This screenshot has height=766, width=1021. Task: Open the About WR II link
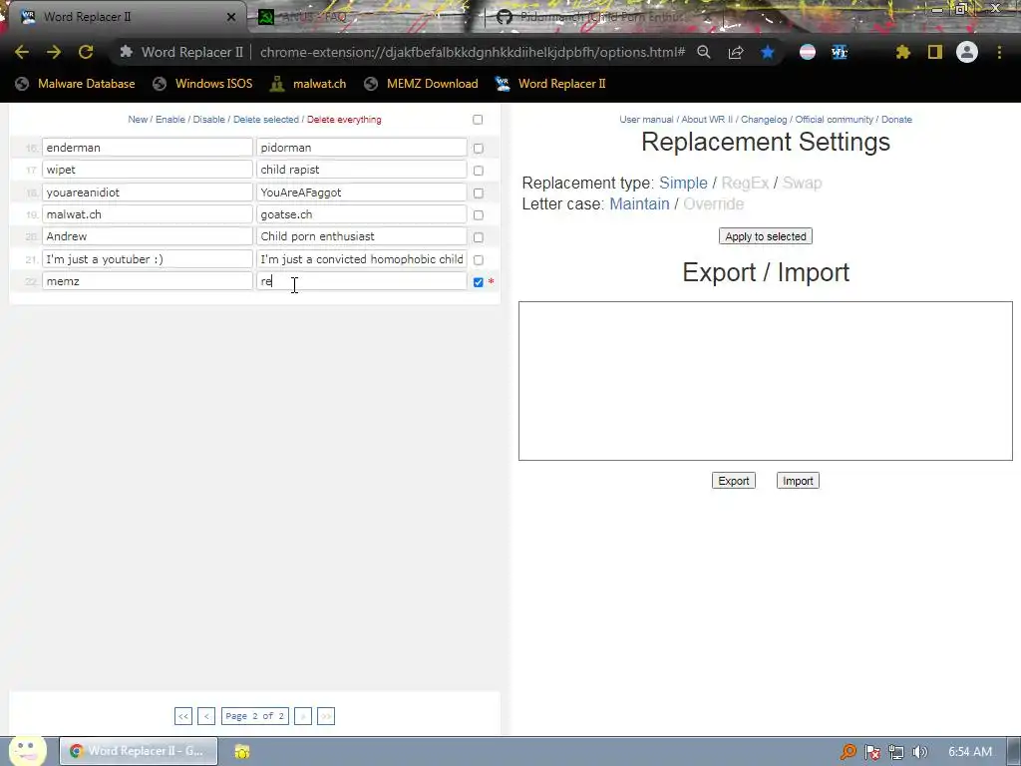point(707,120)
